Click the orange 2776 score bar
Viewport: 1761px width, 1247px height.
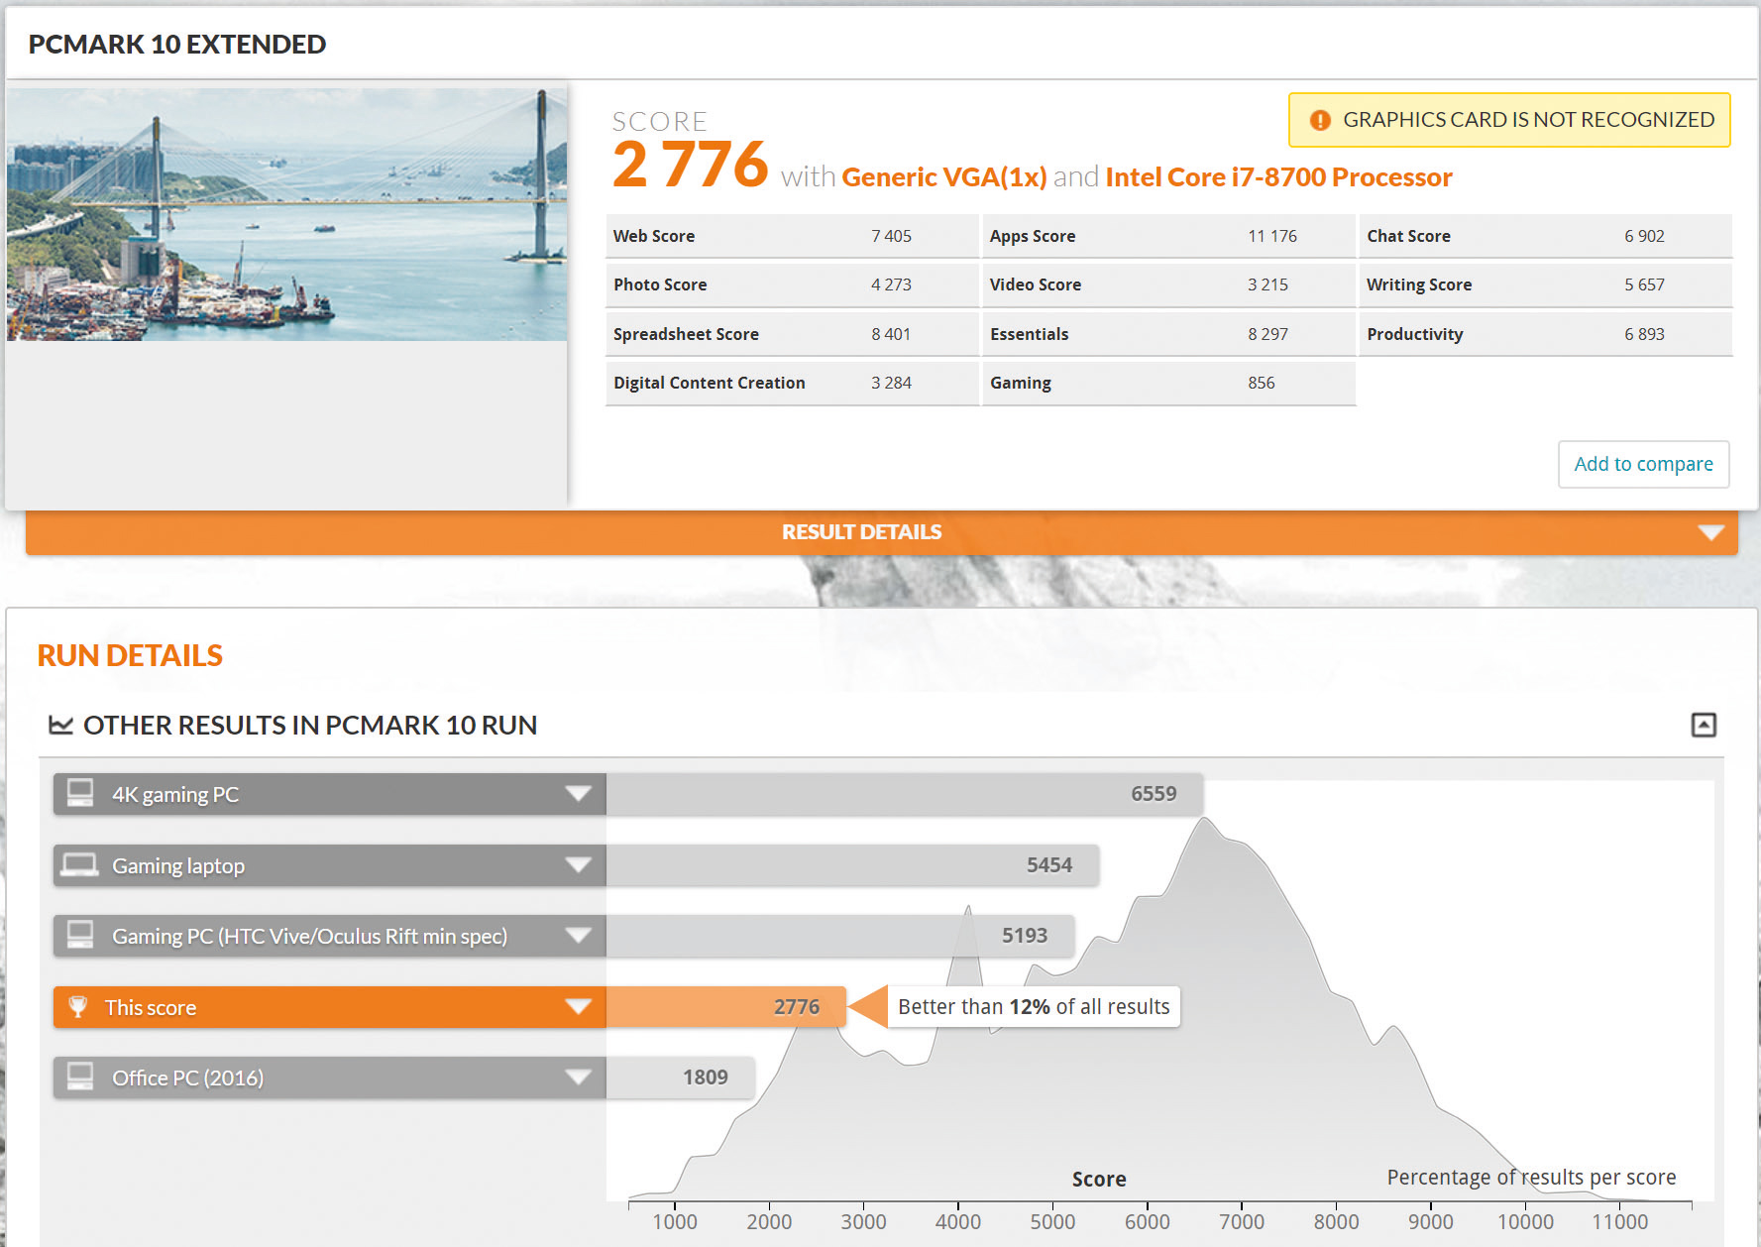pyautogui.click(x=725, y=1007)
